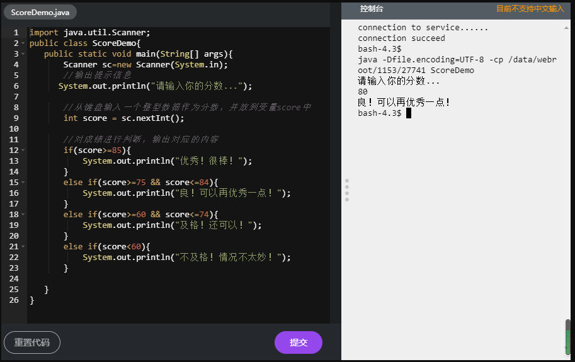Viewport: 575px width, 362px height.
Task: Click the println "优秀！很棒！" code line
Action: (168, 161)
